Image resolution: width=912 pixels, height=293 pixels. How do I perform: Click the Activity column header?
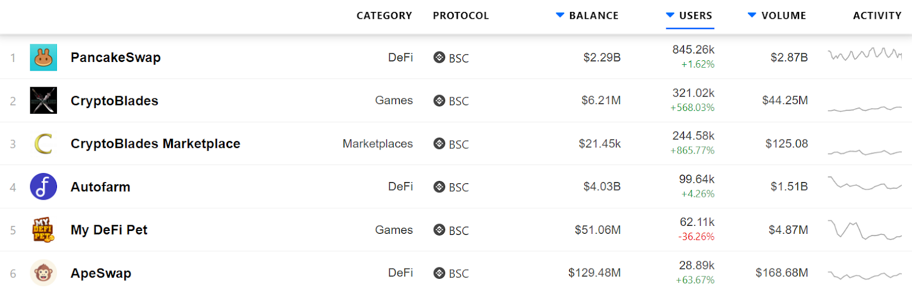pyautogui.click(x=877, y=15)
